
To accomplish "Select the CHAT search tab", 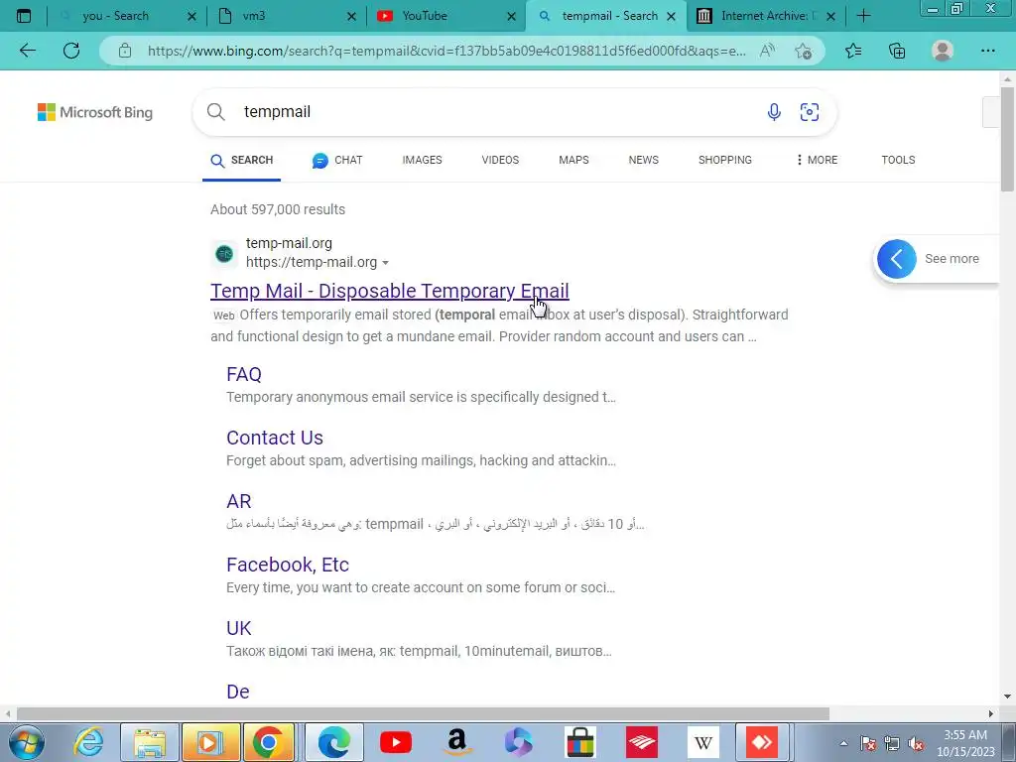I will pos(337,160).
